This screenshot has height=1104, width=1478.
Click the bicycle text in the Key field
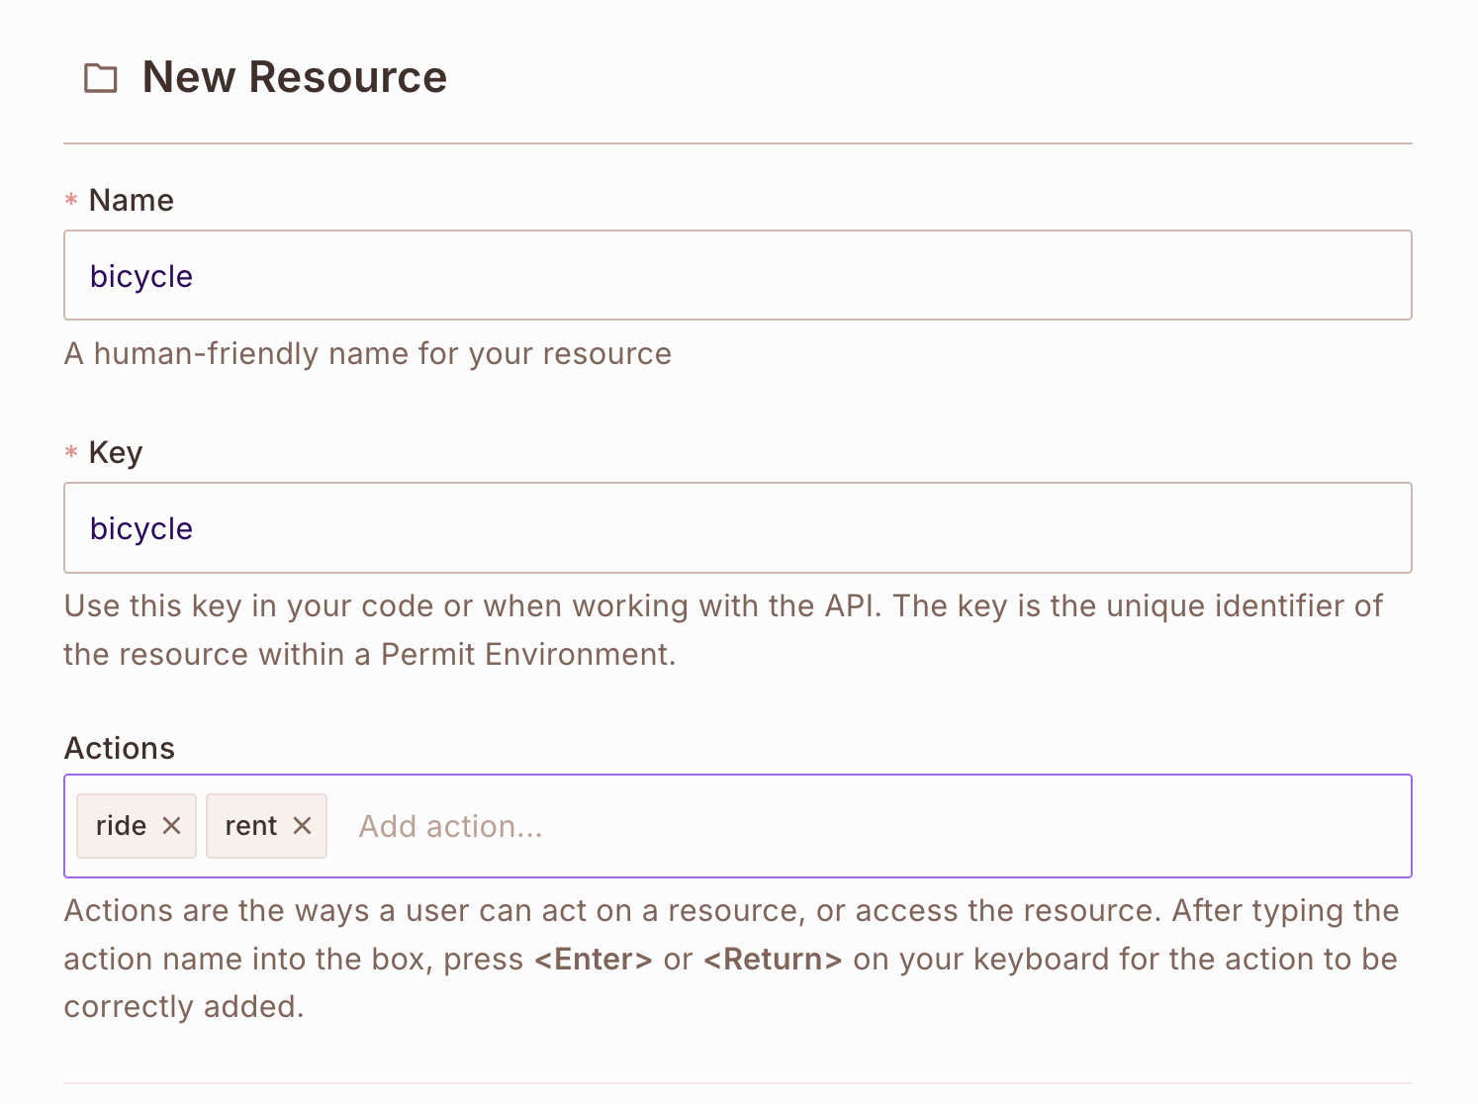tap(141, 527)
